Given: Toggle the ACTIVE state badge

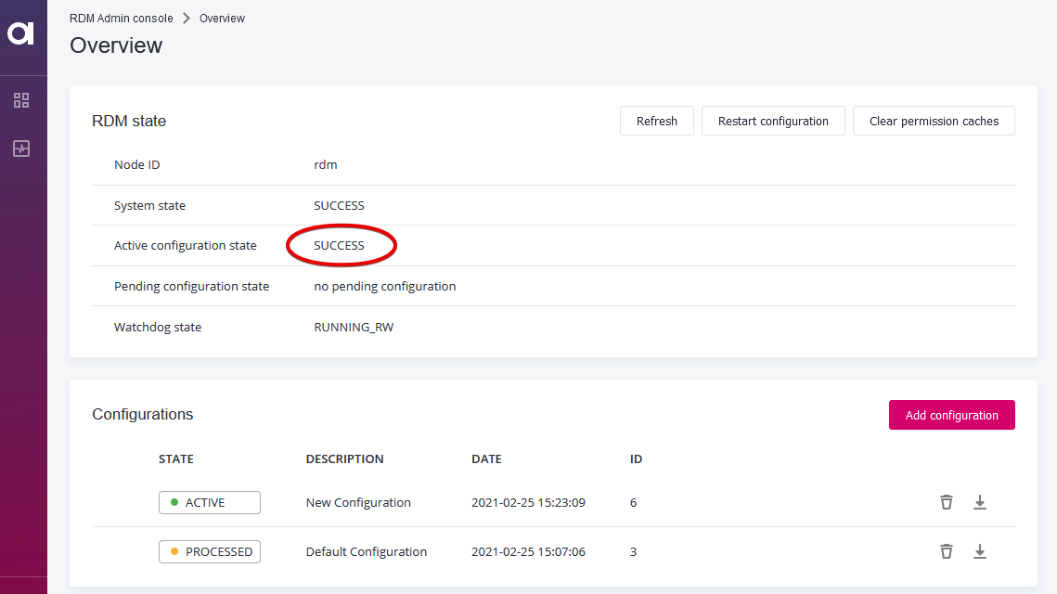Looking at the screenshot, I should [209, 502].
